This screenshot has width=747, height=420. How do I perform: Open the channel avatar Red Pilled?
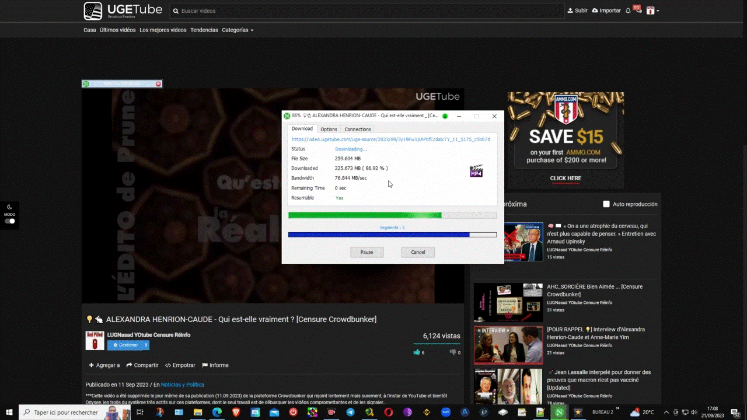click(x=95, y=341)
